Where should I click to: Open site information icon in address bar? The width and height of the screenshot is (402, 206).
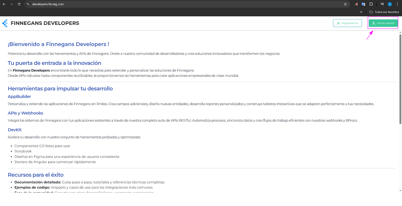(x=28, y=4)
